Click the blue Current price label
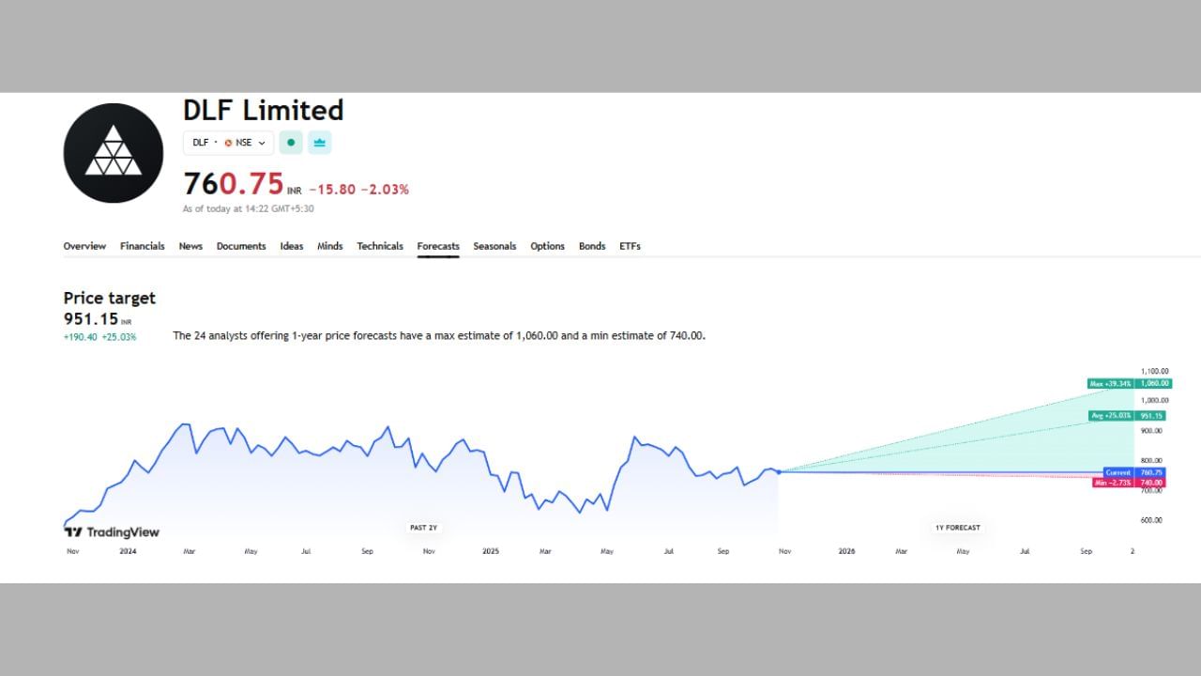The width and height of the screenshot is (1201, 676). click(1117, 472)
